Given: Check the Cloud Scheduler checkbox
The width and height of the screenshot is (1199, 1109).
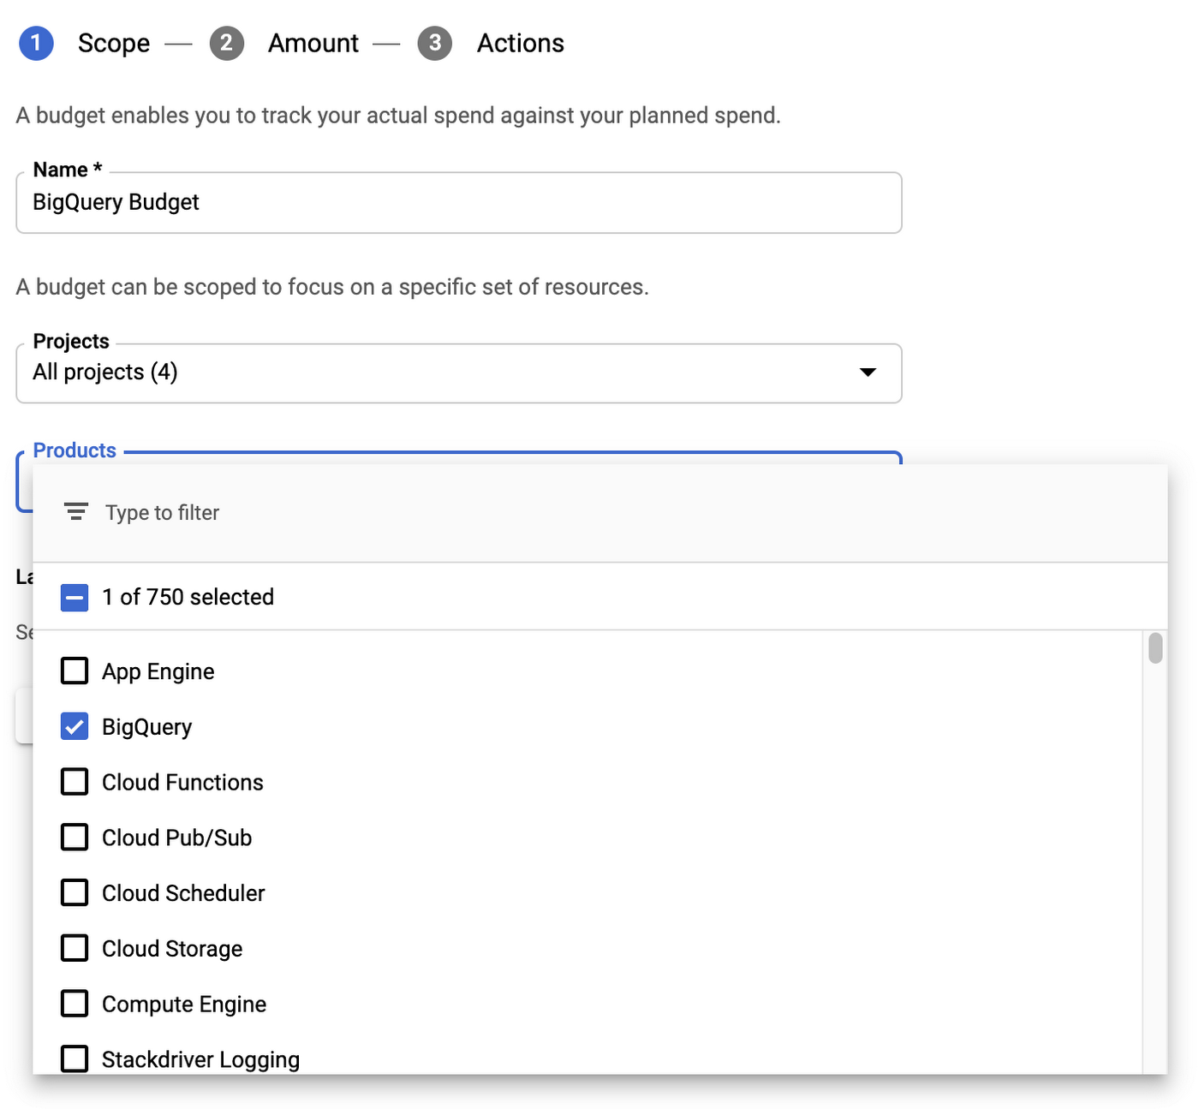Looking at the screenshot, I should (x=75, y=892).
